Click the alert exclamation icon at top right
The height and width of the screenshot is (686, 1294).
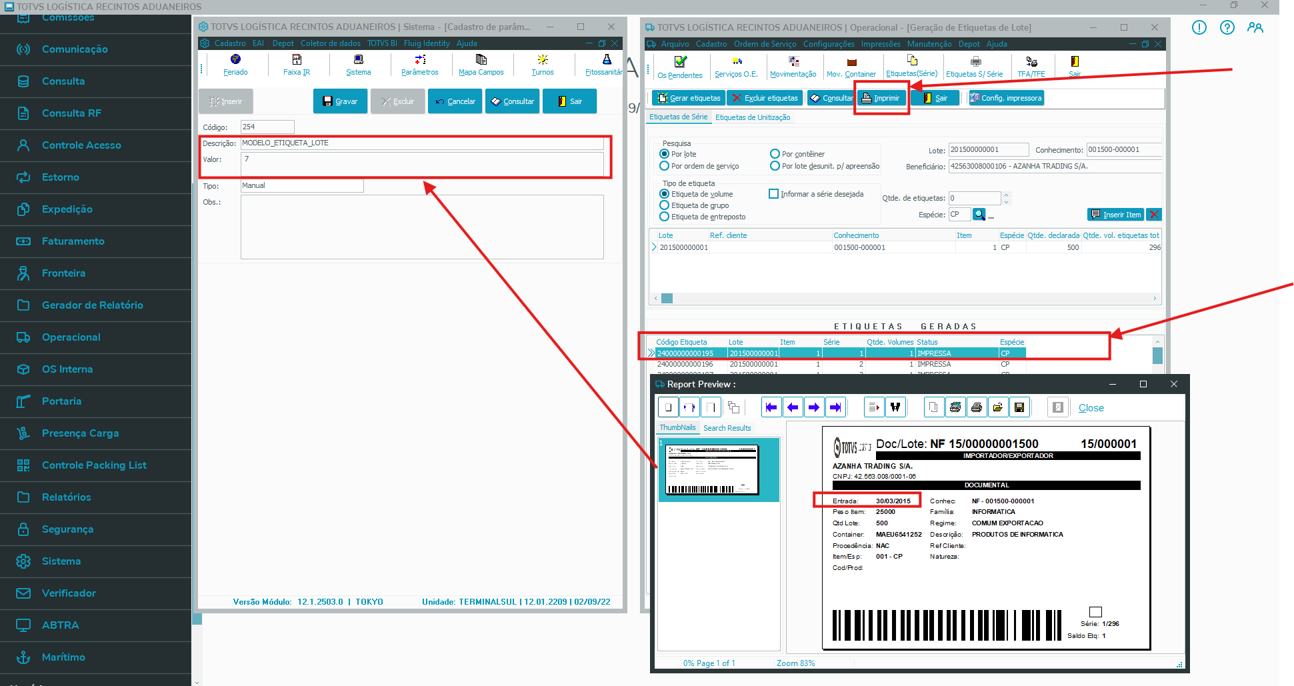(1199, 27)
